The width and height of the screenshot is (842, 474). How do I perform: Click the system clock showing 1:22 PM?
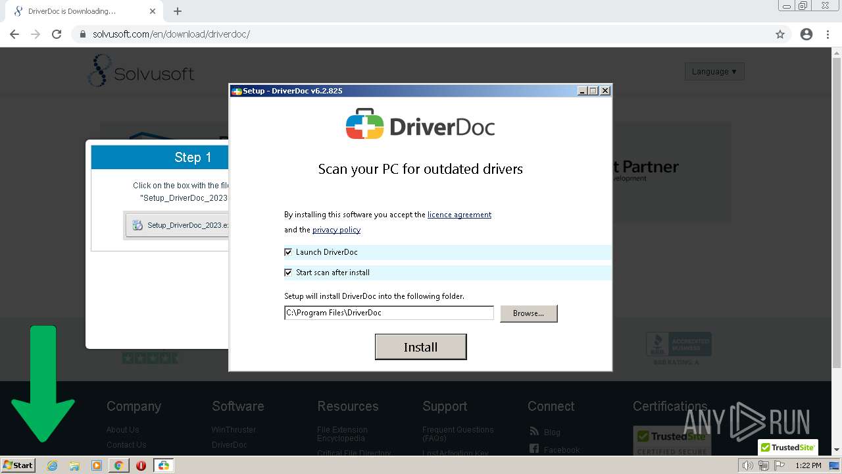[x=808, y=465]
